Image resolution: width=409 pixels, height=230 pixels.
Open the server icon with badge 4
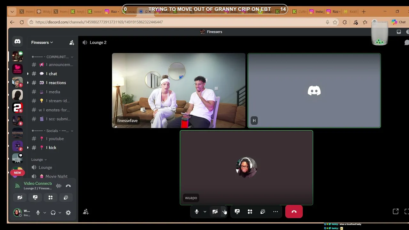[x=17, y=108]
